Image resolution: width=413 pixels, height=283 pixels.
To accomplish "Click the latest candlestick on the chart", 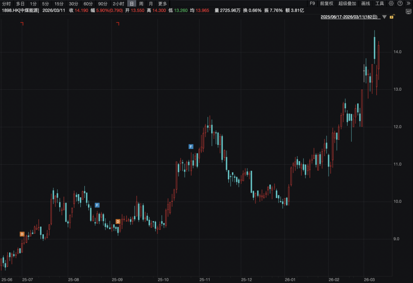I will 378,57.
